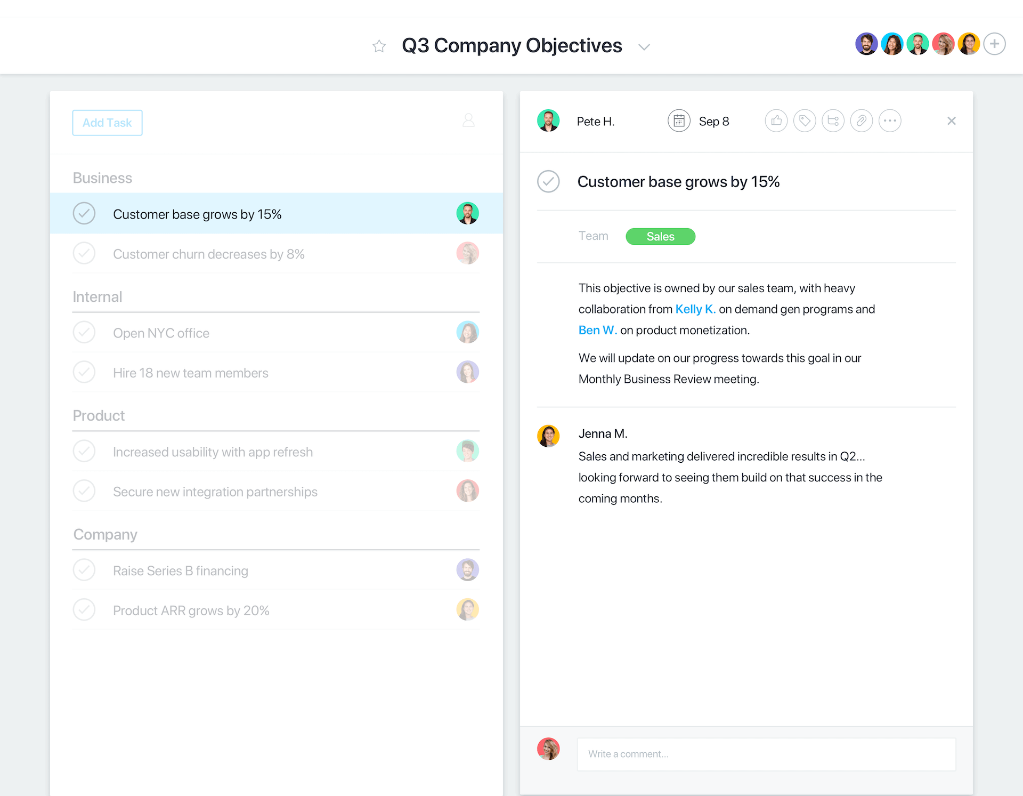Click the calendar due date icon
This screenshot has height=796, width=1023.
coord(679,121)
